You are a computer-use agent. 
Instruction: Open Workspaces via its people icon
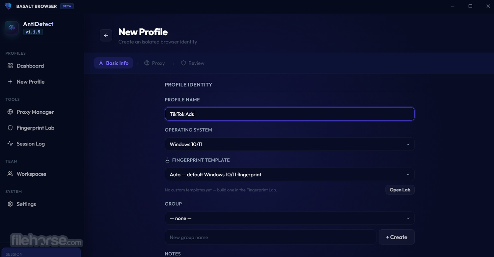10,174
